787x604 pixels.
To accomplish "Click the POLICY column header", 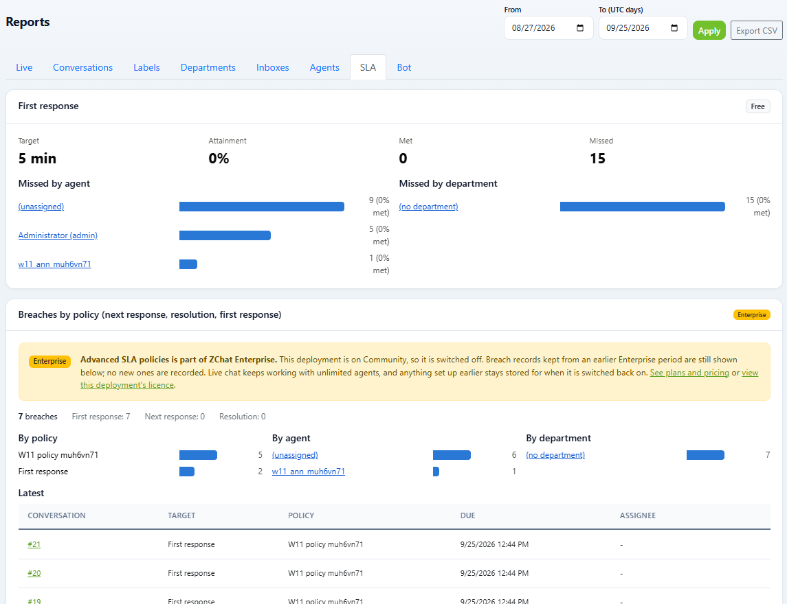I will 301,515.
